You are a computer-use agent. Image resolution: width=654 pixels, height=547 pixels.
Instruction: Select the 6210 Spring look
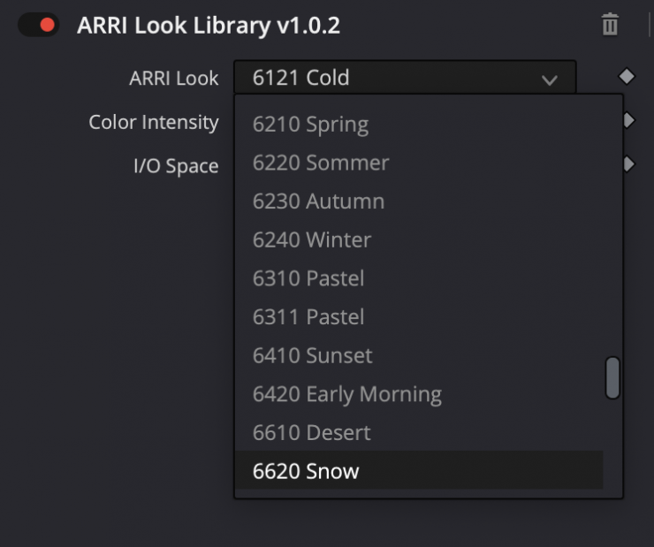pos(419,125)
